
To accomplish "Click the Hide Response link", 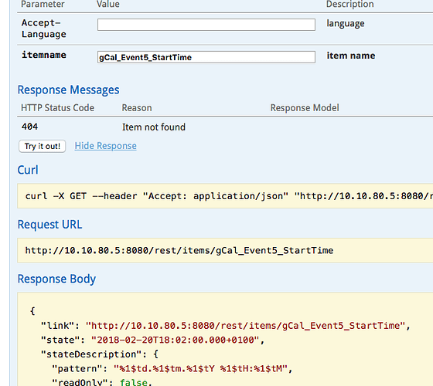I will [105, 146].
